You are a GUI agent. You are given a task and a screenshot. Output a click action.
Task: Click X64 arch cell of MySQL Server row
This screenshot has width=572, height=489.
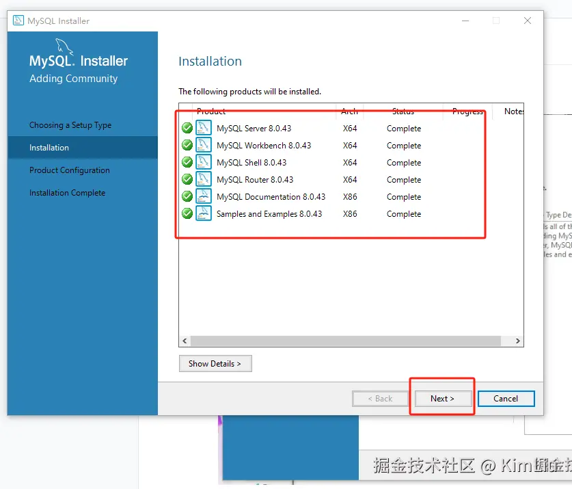point(350,129)
